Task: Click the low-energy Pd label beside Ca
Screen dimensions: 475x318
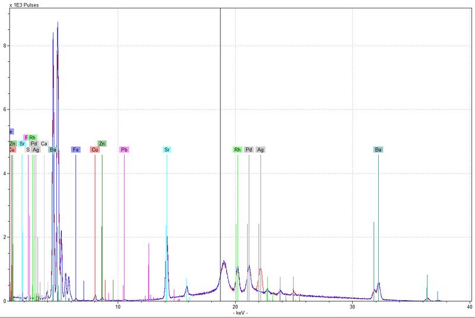Action: 34,144
